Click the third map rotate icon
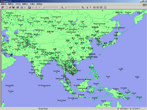The width and height of the screenshot is (147, 110). coord(101,7)
